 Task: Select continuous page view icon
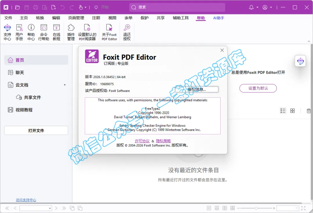(x=217, y=208)
